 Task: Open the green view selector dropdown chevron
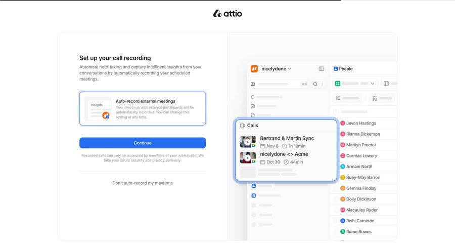pyautogui.click(x=373, y=84)
